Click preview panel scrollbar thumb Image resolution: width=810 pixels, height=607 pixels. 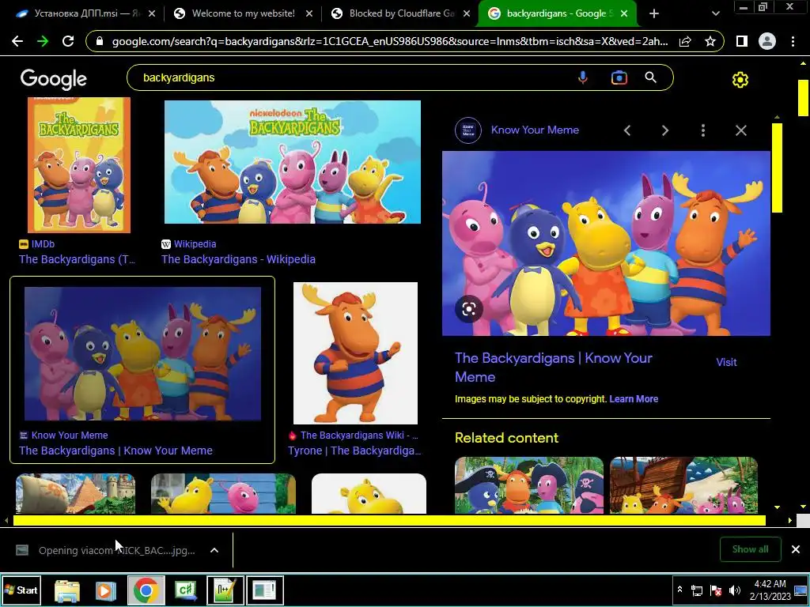pyautogui.click(x=777, y=168)
